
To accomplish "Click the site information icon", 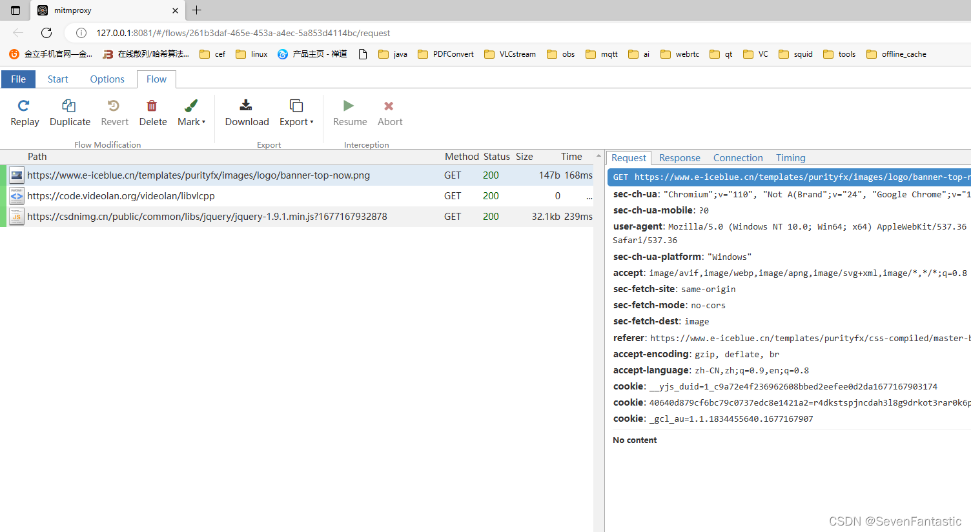I will click(x=81, y=33).
